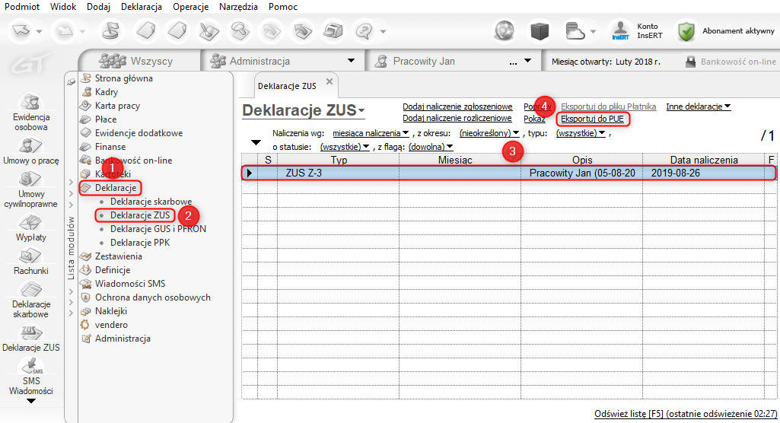The image size is (780, 423).
Task: Open the Operacje menu
Action: click(190, 6)
